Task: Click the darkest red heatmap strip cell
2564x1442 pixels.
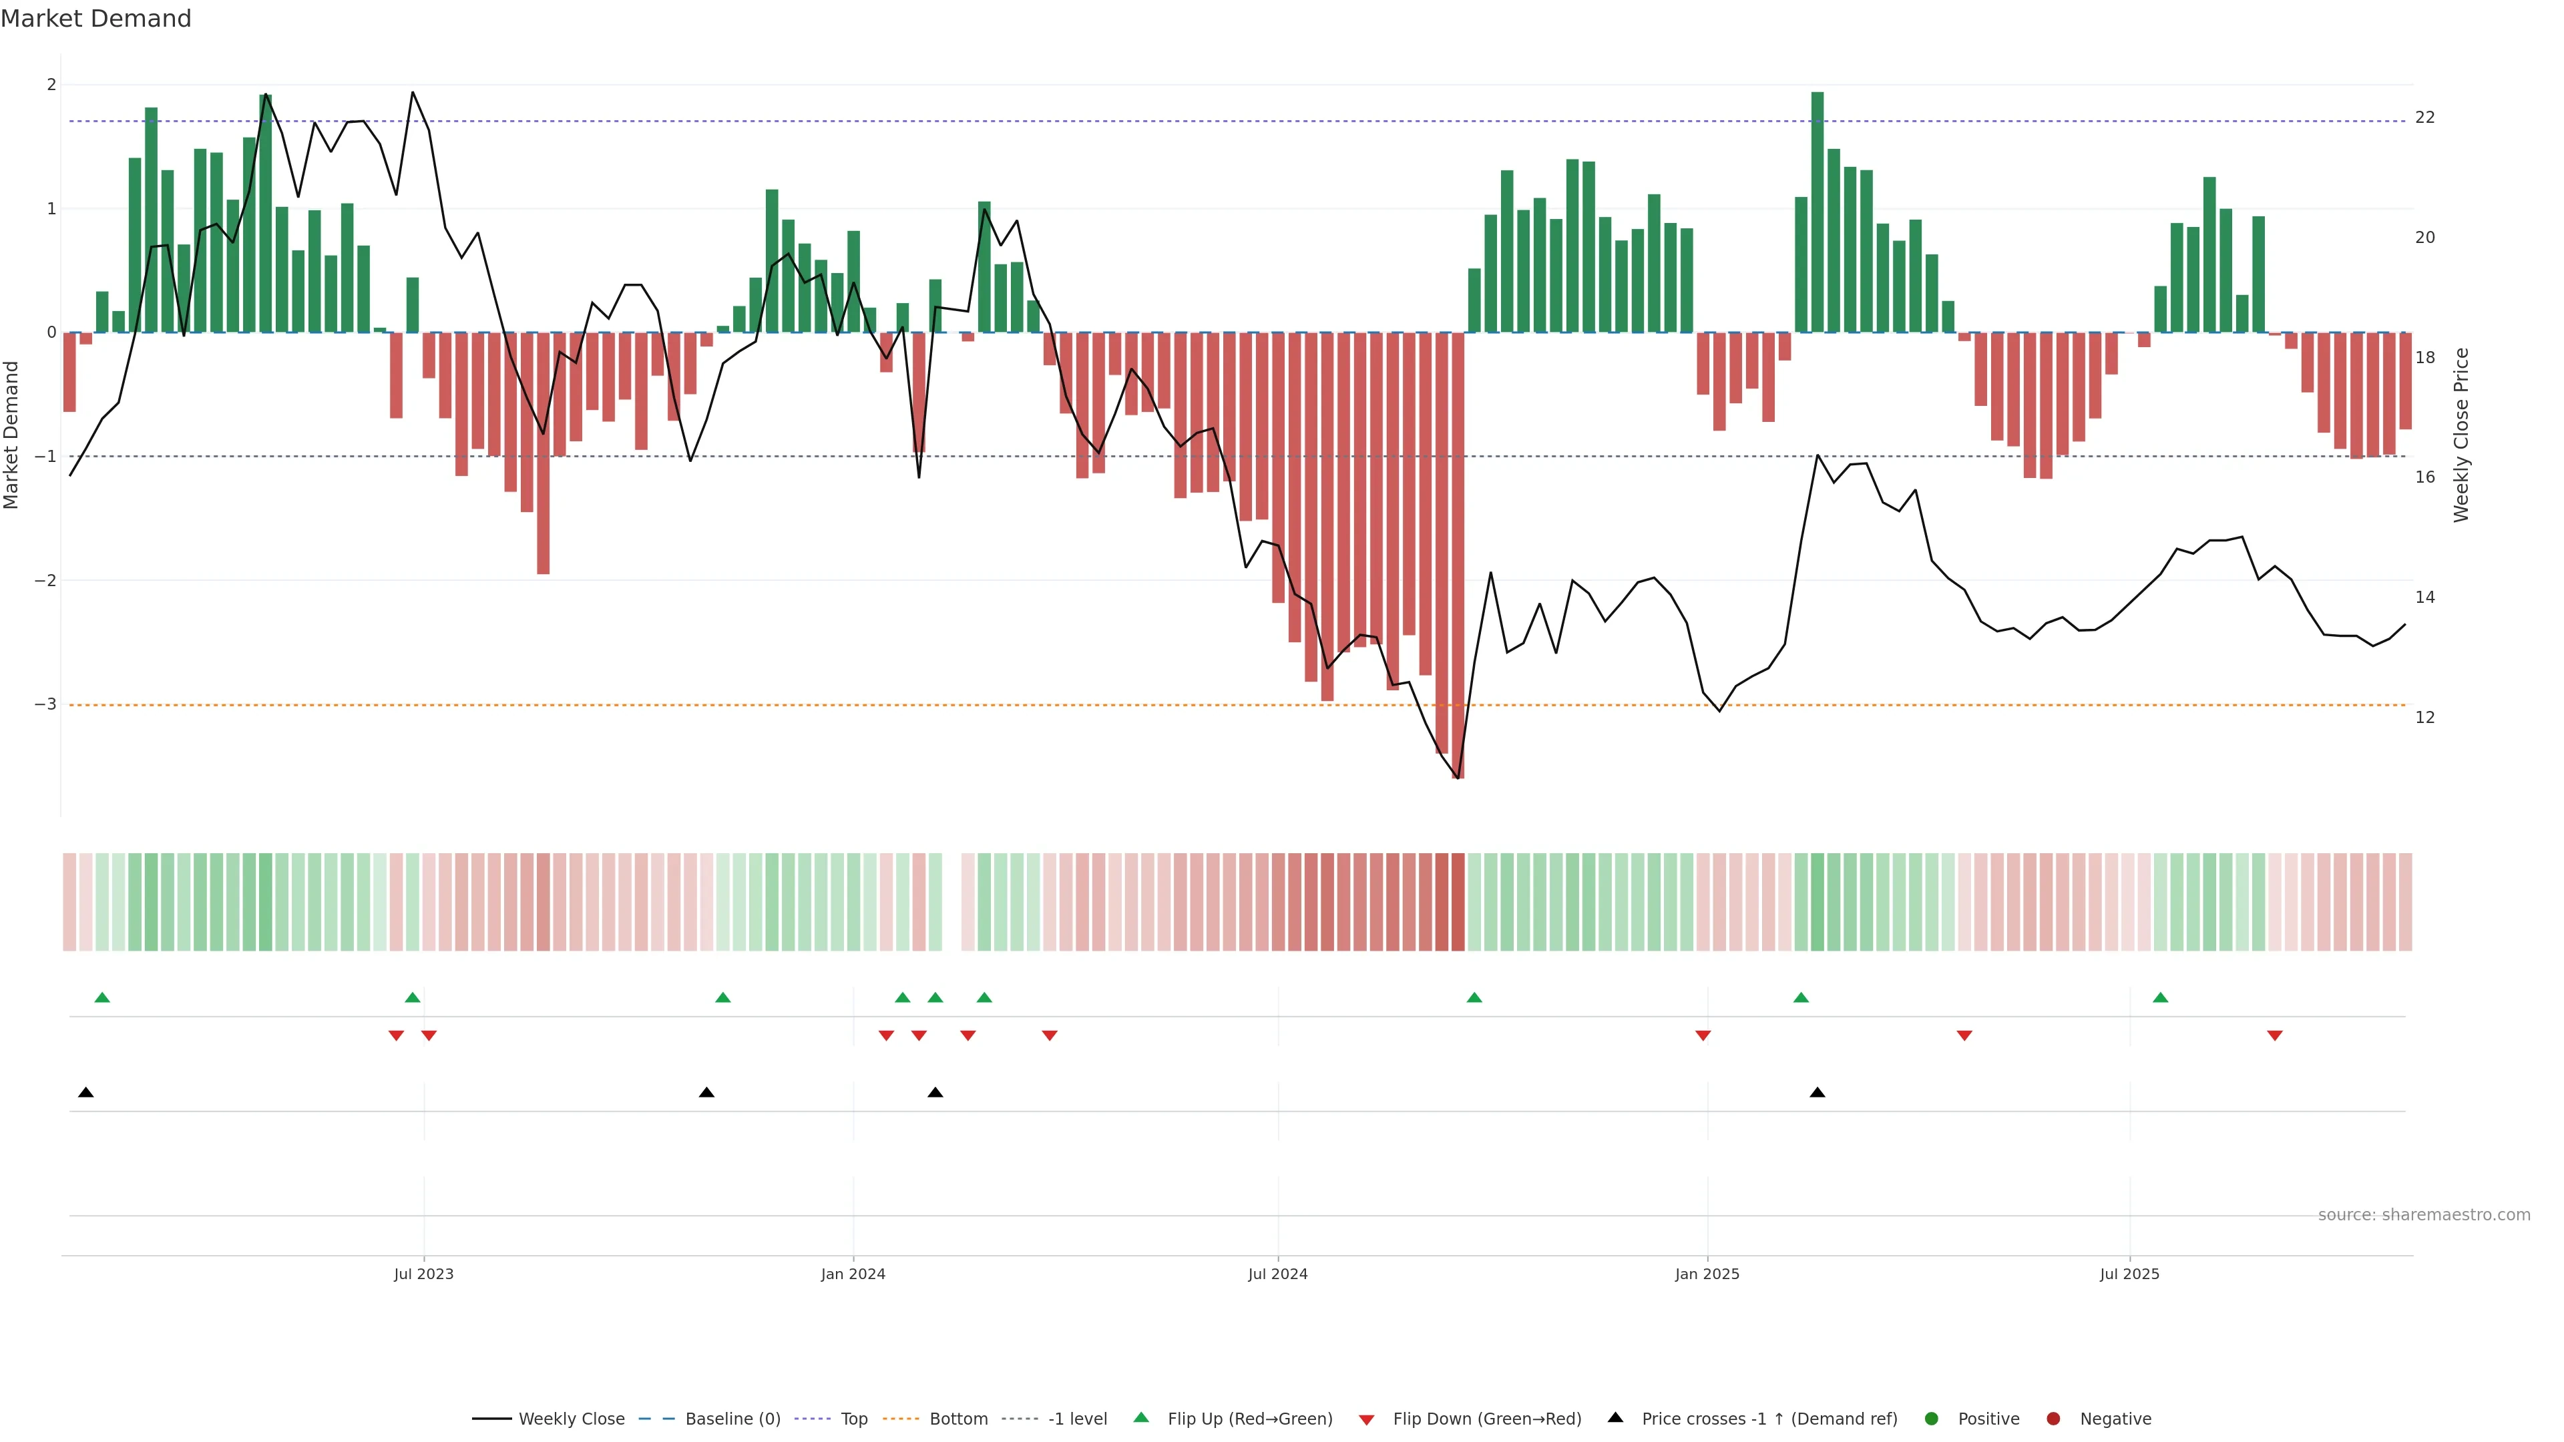Action: [1457, 901]
